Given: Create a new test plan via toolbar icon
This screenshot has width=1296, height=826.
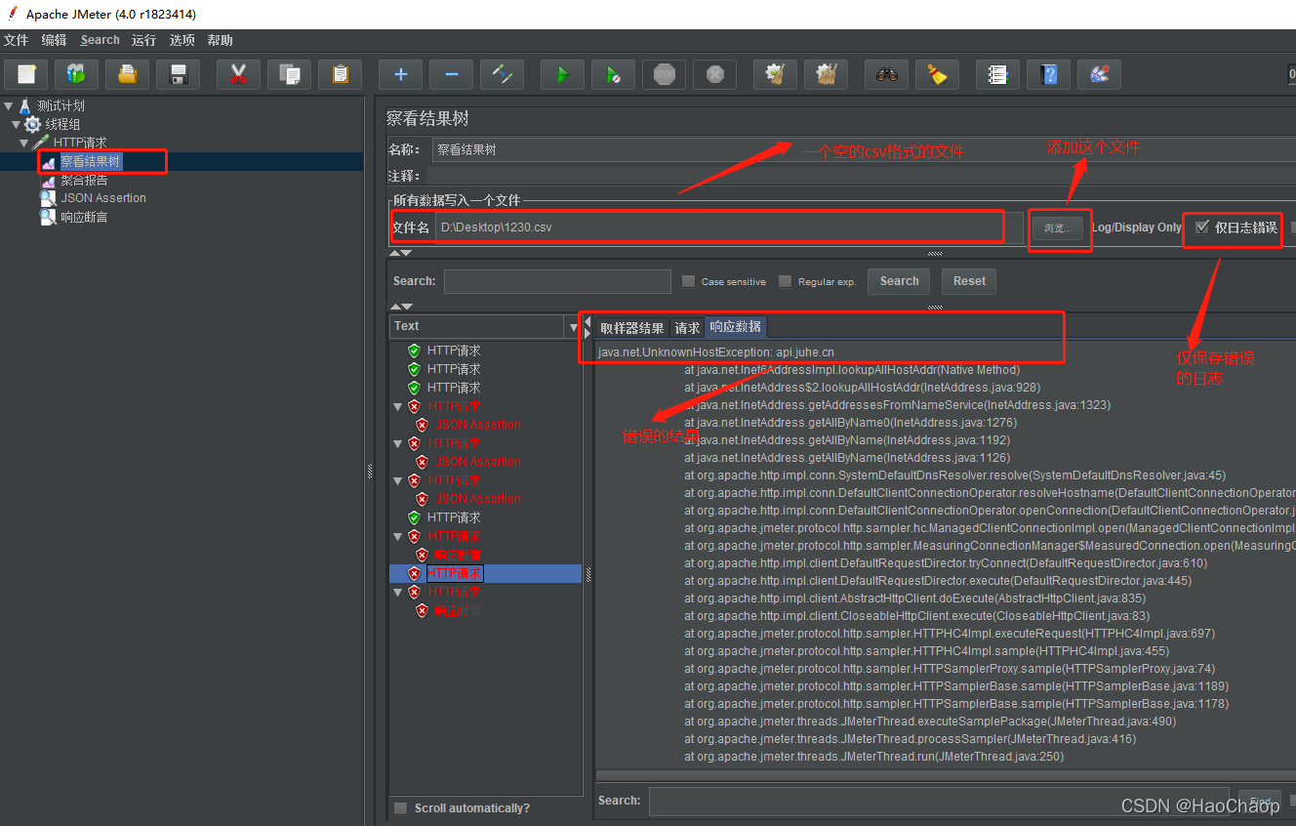Looking at the screenshot, I should pos(26,74).
